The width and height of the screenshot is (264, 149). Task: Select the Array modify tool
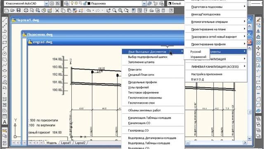[258, 42]
